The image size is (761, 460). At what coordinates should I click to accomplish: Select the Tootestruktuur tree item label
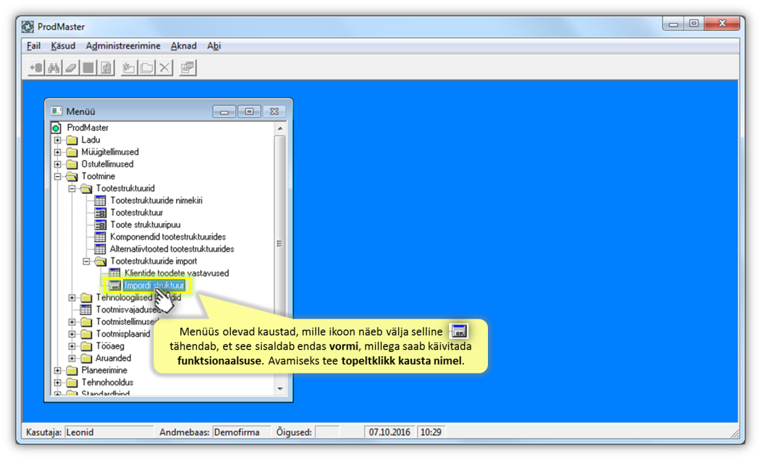[x=137, y=213]
